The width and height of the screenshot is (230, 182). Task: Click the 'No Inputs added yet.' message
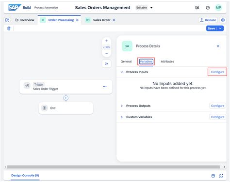click(173, 84)
